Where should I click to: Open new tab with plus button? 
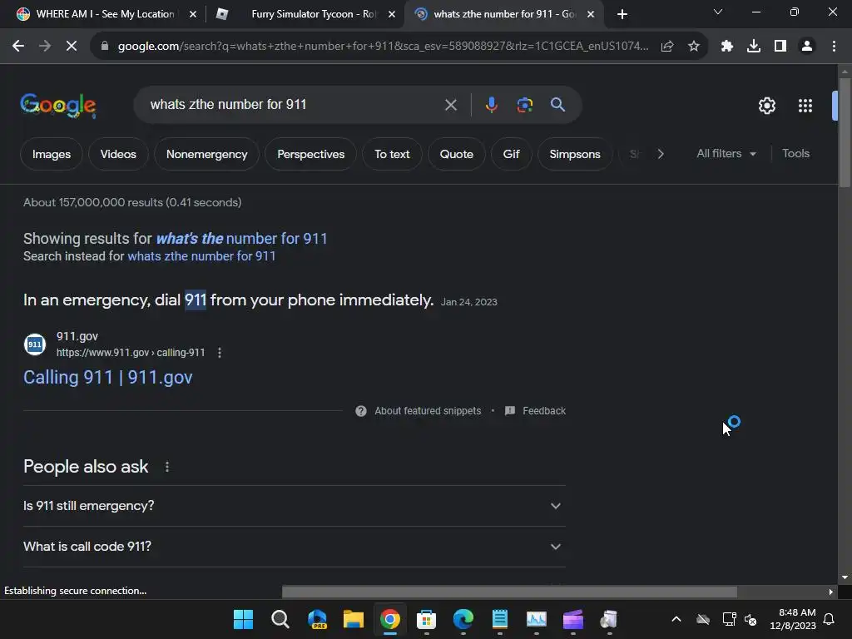click(622, 14)
